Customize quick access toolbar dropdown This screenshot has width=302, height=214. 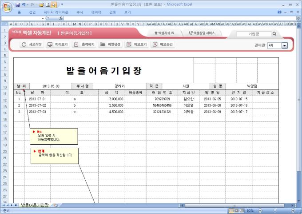(62, 4)
